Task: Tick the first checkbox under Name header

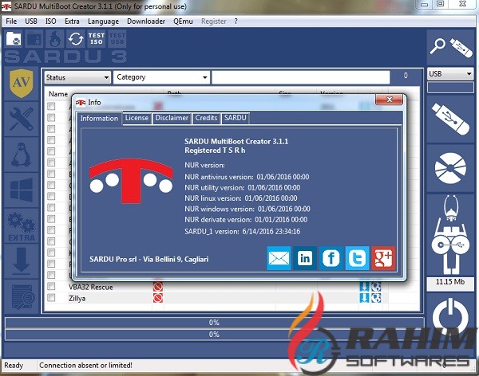Action: pyautogui.click(x=51, y=106)
